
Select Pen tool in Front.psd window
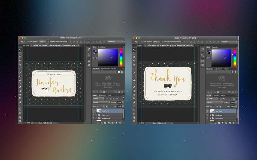pyautogui.click(x=134, y=102)
